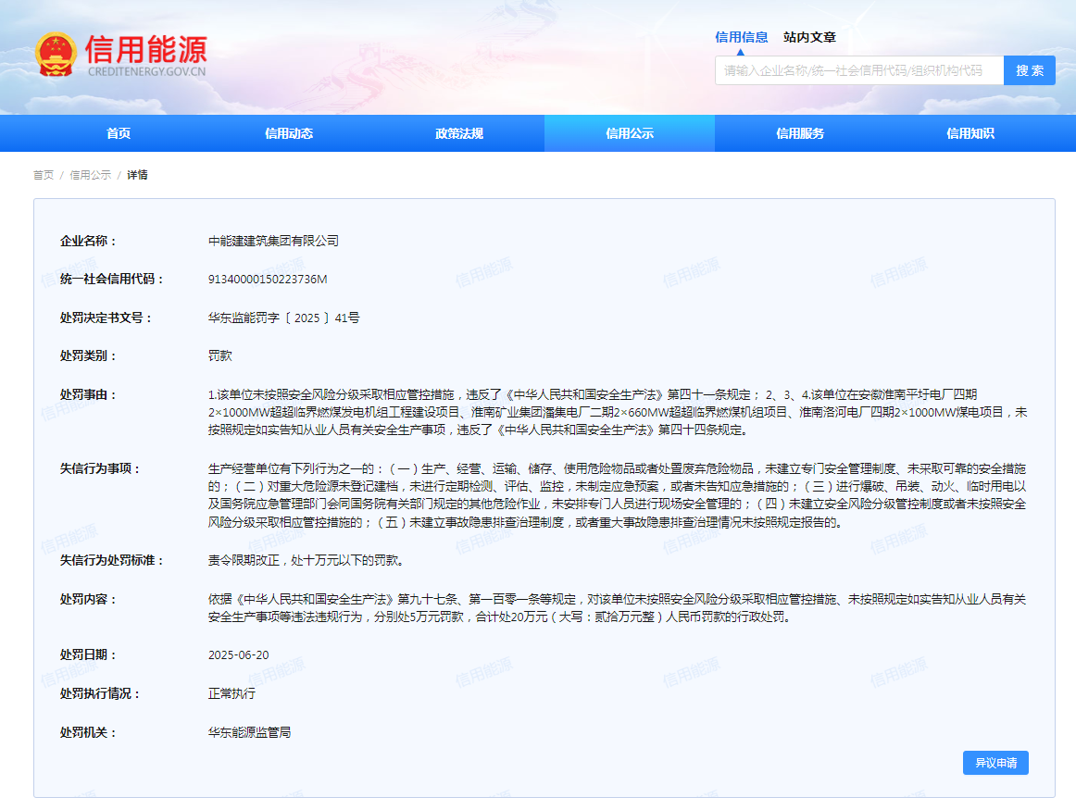Click the CREDITENERGY.GOV.CN domain text

[147, 71]
